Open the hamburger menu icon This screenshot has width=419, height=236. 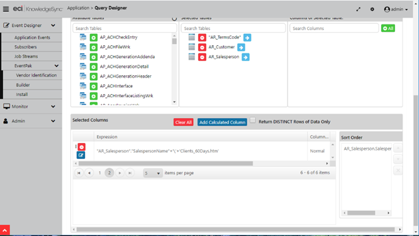coord(6,9)
